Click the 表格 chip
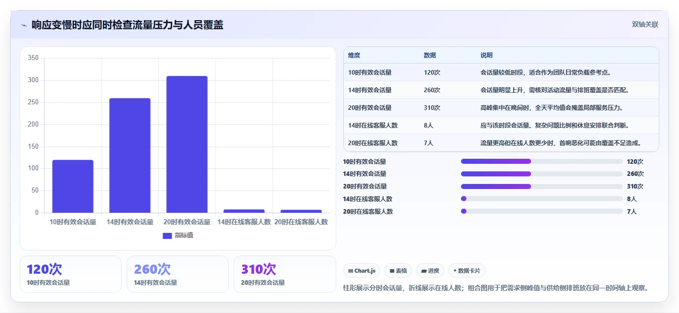This screenshot has width=679, height=313. point(398,271)
